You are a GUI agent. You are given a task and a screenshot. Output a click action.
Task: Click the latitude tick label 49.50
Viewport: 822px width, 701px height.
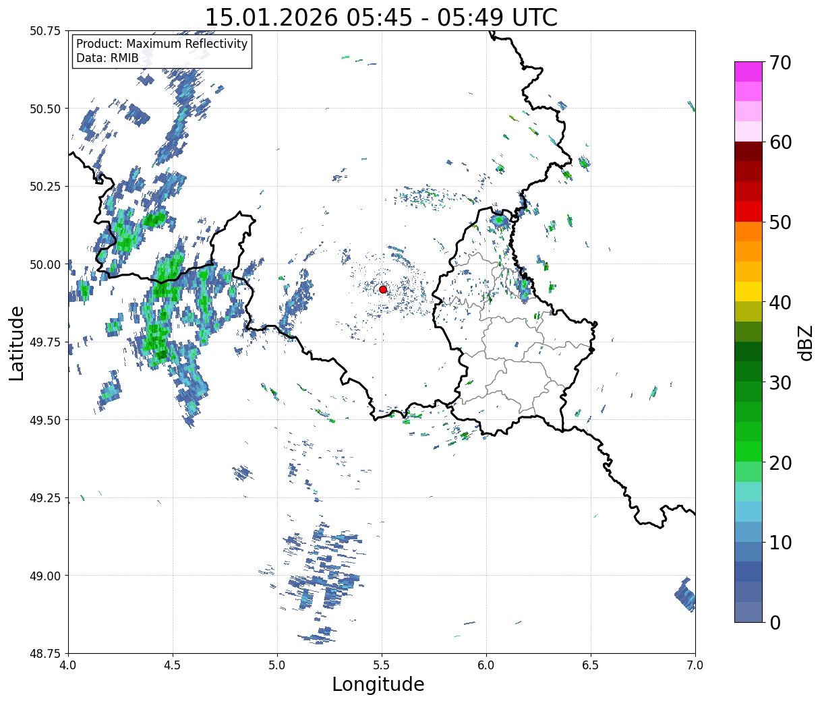pos(45,420)
